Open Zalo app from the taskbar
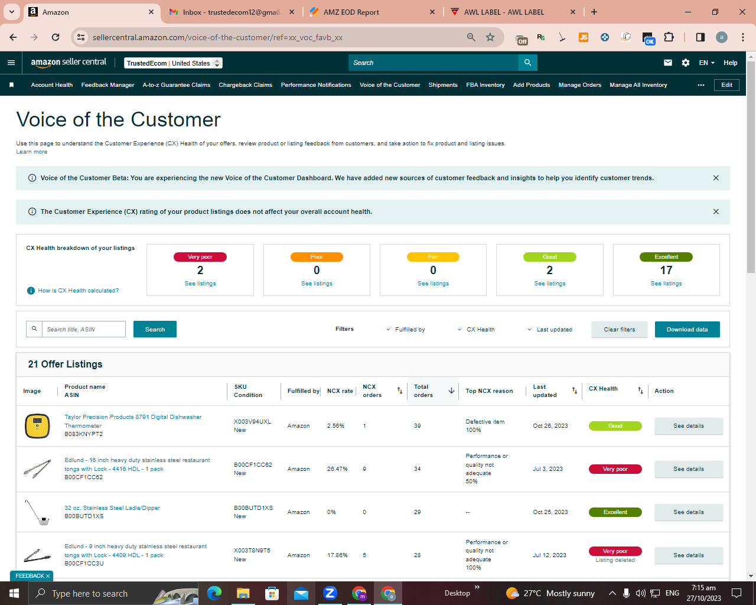The height and width of the screenshot is (605, 756). [330, 593]
